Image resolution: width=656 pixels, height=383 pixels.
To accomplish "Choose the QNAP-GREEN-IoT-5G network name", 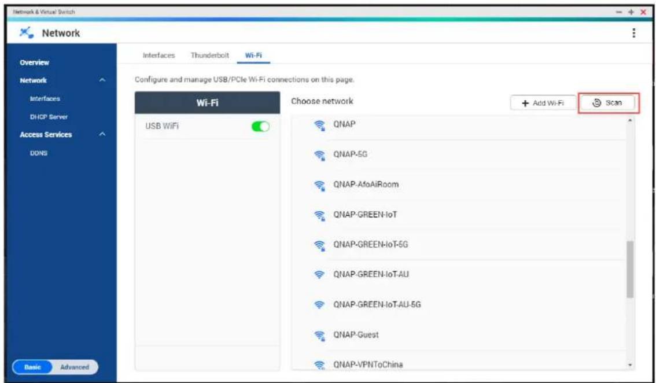I will tap(370, 245).
